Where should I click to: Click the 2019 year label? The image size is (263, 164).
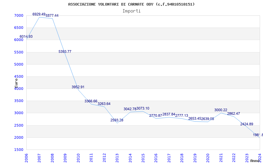195,158
